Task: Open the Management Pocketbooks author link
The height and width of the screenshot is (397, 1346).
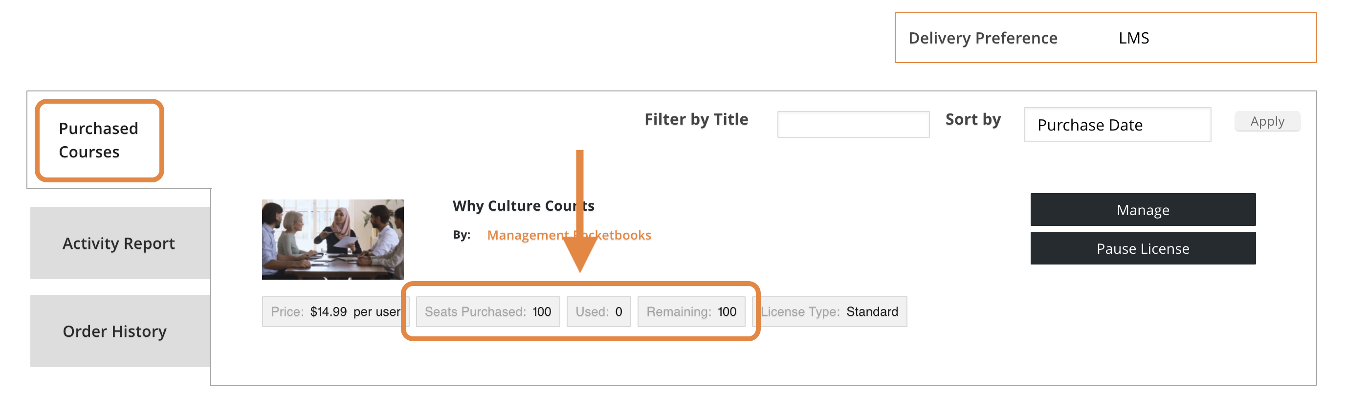Action: point(569,235)
